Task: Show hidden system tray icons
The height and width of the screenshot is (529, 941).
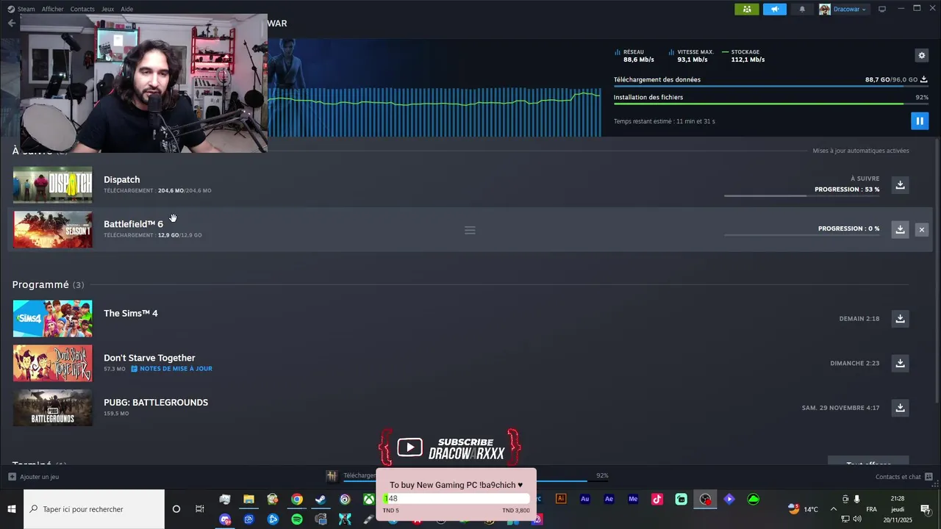Action: pyautogui.click(x=834, y=508)
